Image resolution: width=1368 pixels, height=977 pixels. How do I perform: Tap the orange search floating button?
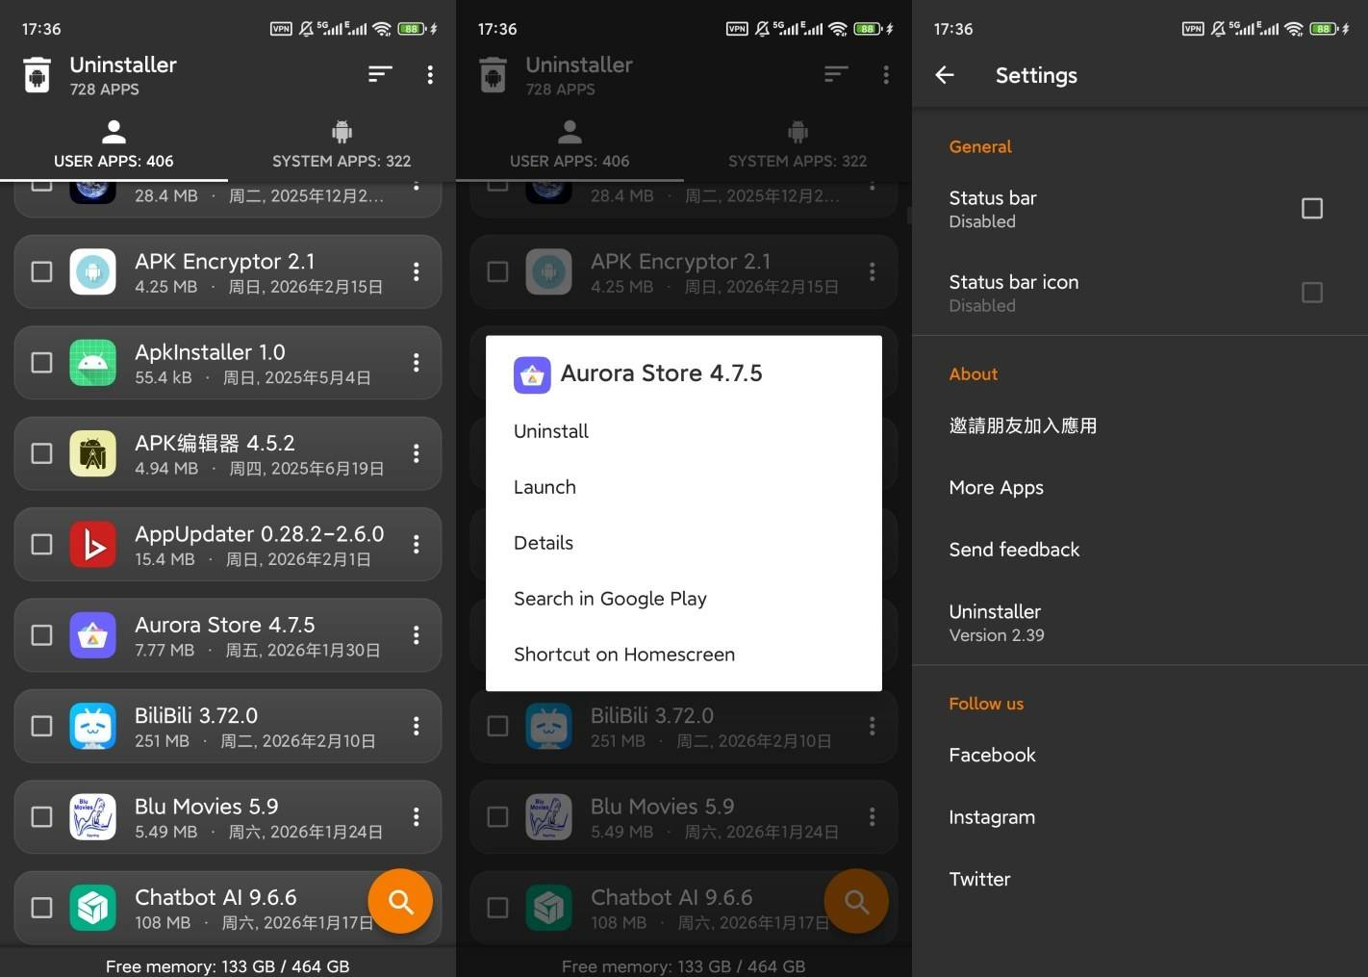point(400,901)
